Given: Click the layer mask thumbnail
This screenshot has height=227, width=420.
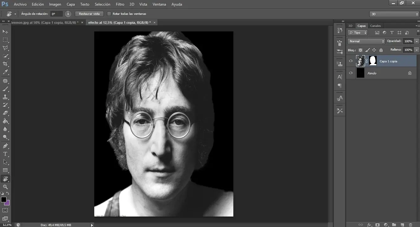Looking at the screenshot, I should point(373,61).
